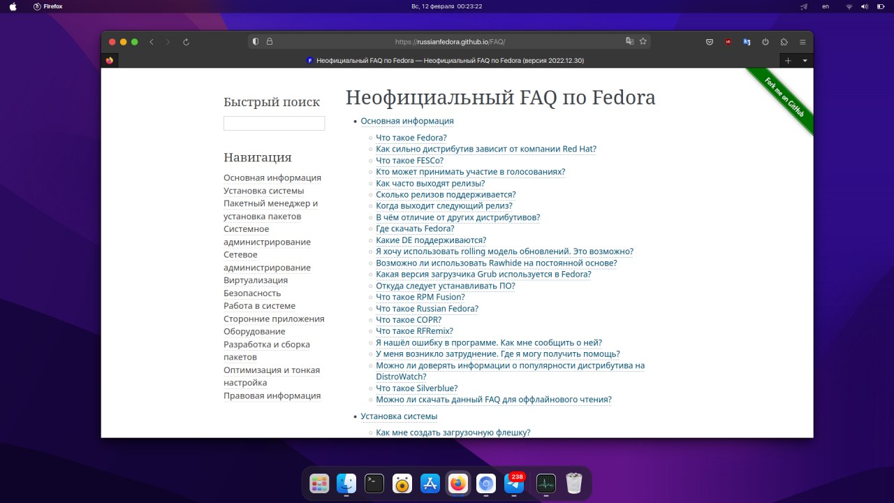Save the page to Pocket
The image size is (894, 503).
coord(710,42)
